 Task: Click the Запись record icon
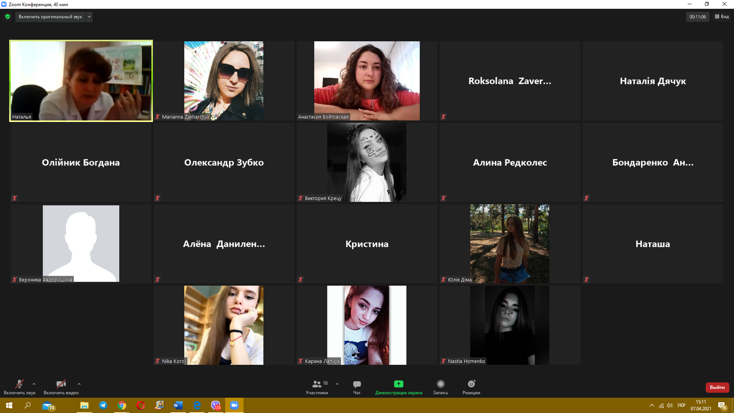(x=440, y=384)
